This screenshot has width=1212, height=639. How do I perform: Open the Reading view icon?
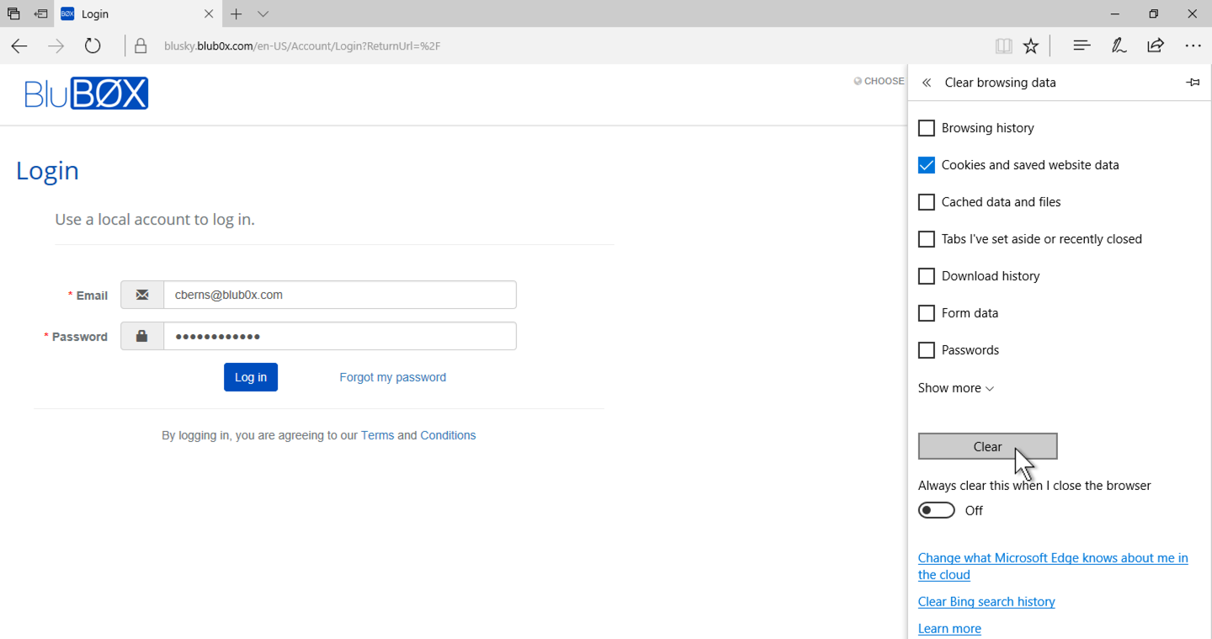[1003, 46]
